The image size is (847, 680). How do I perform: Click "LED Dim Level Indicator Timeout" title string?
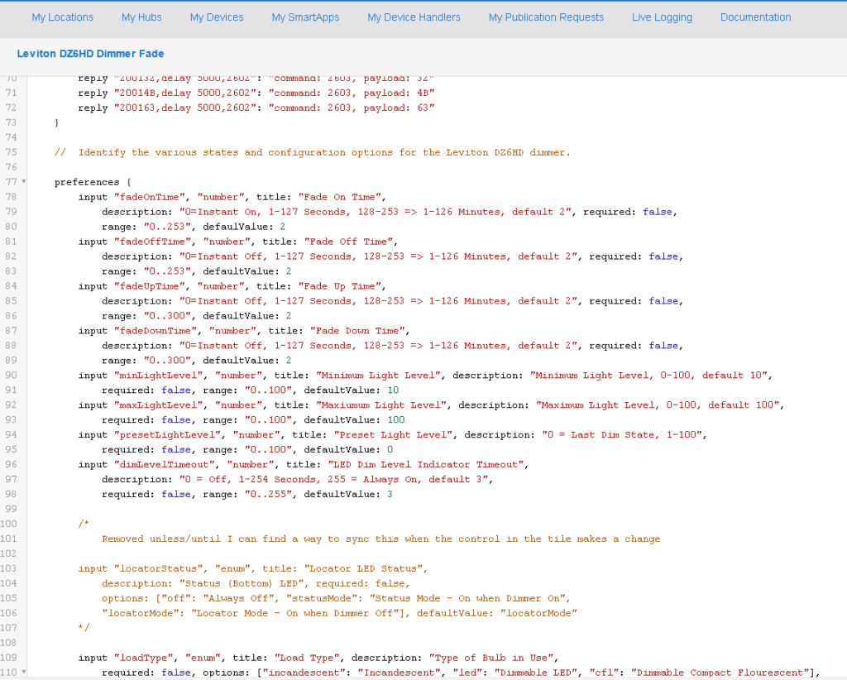[426, 464]
